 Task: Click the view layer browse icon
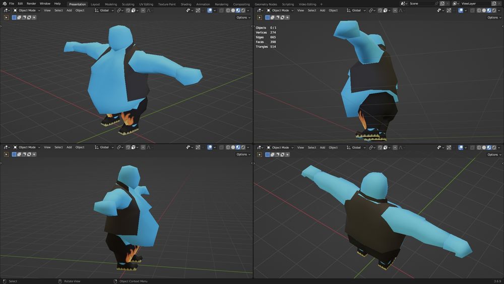[x=456, y=4]
